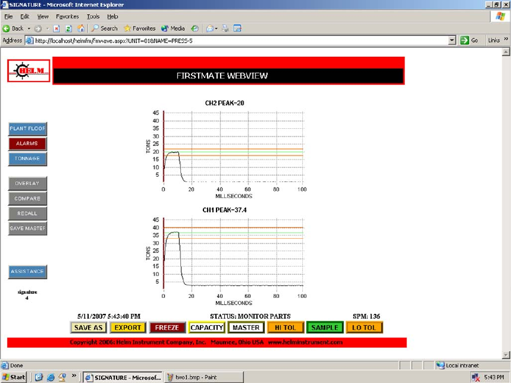Click the SPM: 136 readout
This screenshot has height=383, width=511.
coord(366,316)
